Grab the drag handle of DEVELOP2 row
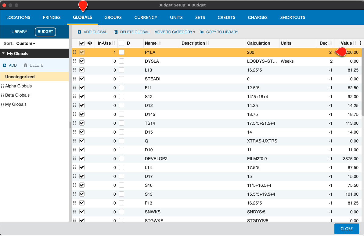The height and width of the screenshot is (236, 364). coord(74,159)
